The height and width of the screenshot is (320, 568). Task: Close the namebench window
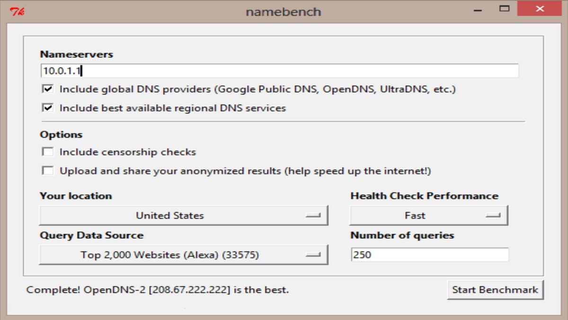tap(539, 9)
